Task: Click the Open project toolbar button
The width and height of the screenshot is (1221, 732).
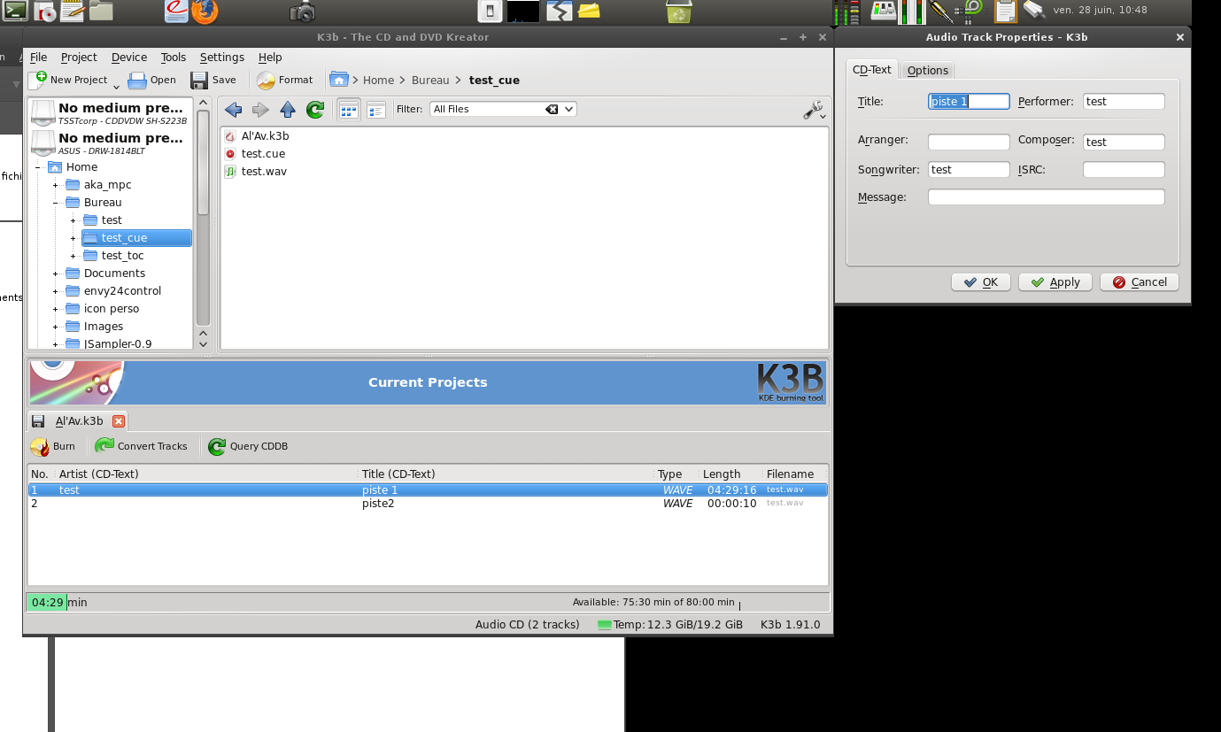Action: pos(152,80)
